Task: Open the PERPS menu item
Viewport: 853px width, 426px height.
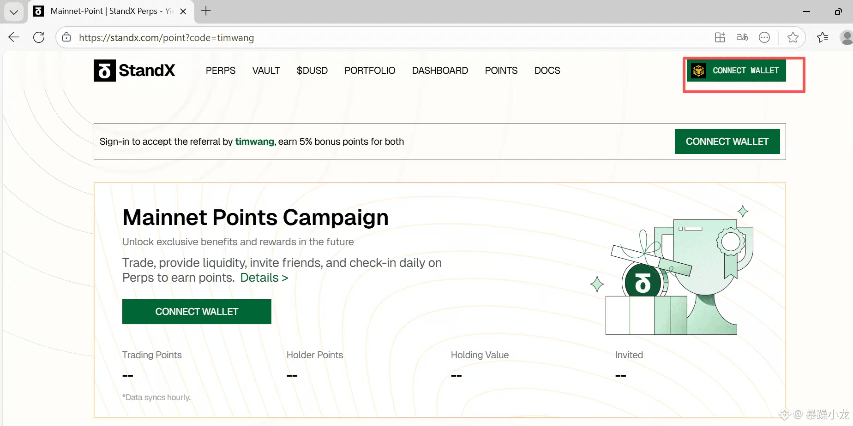Action: click(221, 71)
